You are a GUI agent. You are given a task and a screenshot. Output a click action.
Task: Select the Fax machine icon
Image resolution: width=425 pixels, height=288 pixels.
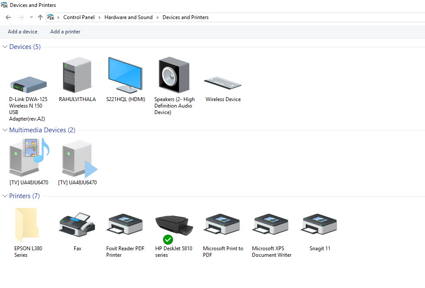coord(77,225)
